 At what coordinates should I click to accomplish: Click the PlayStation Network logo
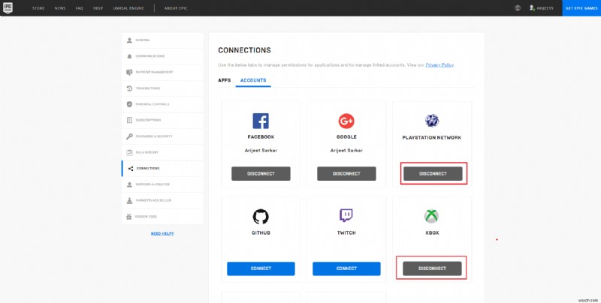(432, 121)
